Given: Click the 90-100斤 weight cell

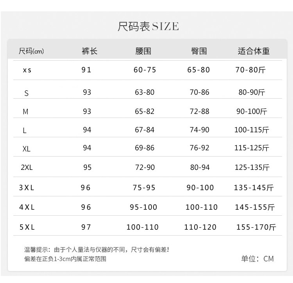Looking at the screenshot, I should pos(252,112).
